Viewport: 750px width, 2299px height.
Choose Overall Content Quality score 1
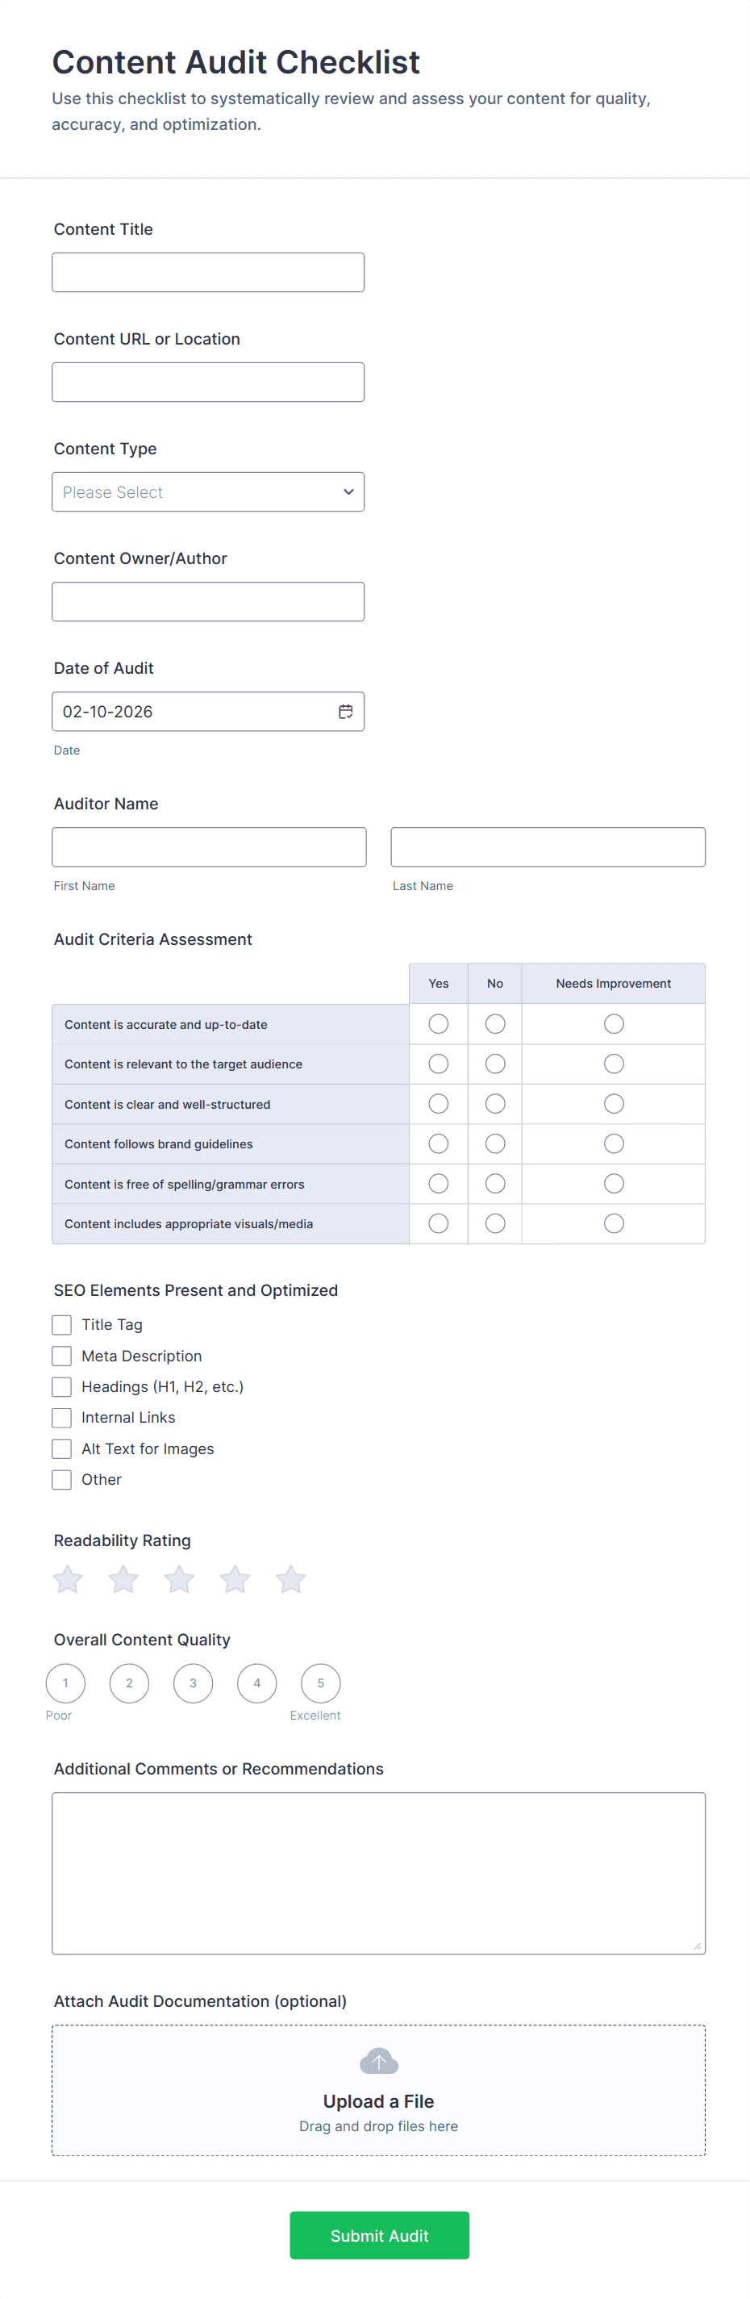coord(65,1683)
